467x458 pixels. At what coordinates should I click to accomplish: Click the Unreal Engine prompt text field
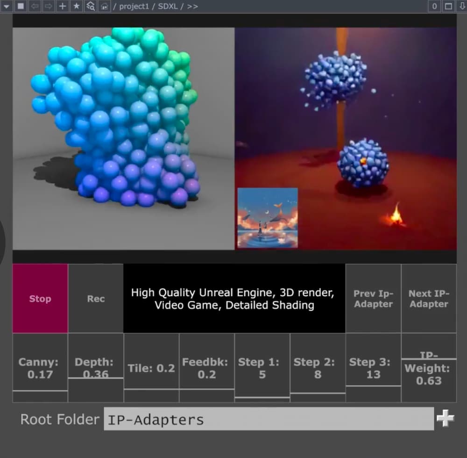234,298
